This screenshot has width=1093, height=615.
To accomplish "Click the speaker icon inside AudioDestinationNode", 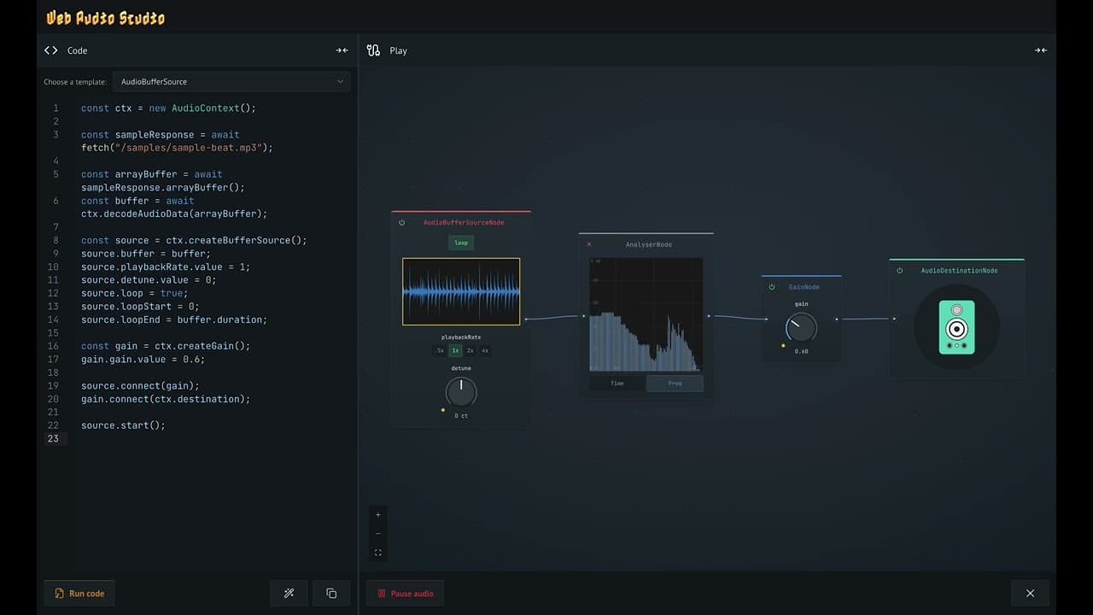I will (x=956, y=327).
